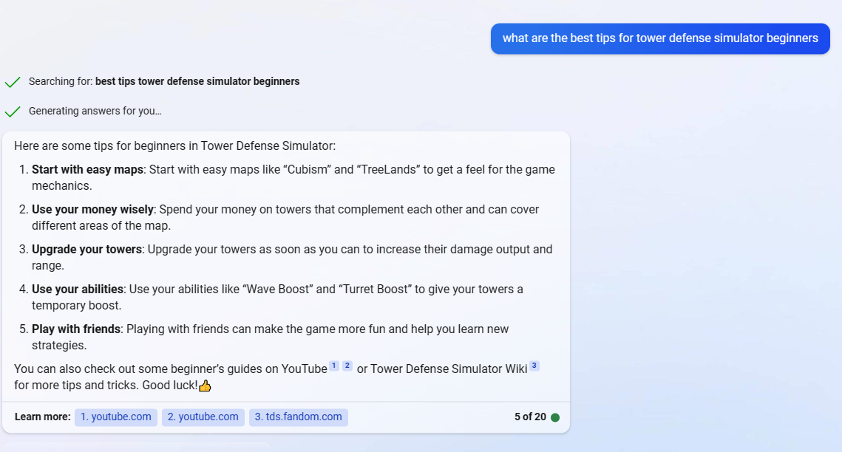842x452 pixels.
Task: Click the "Learn more:" label
Action: 42,417
